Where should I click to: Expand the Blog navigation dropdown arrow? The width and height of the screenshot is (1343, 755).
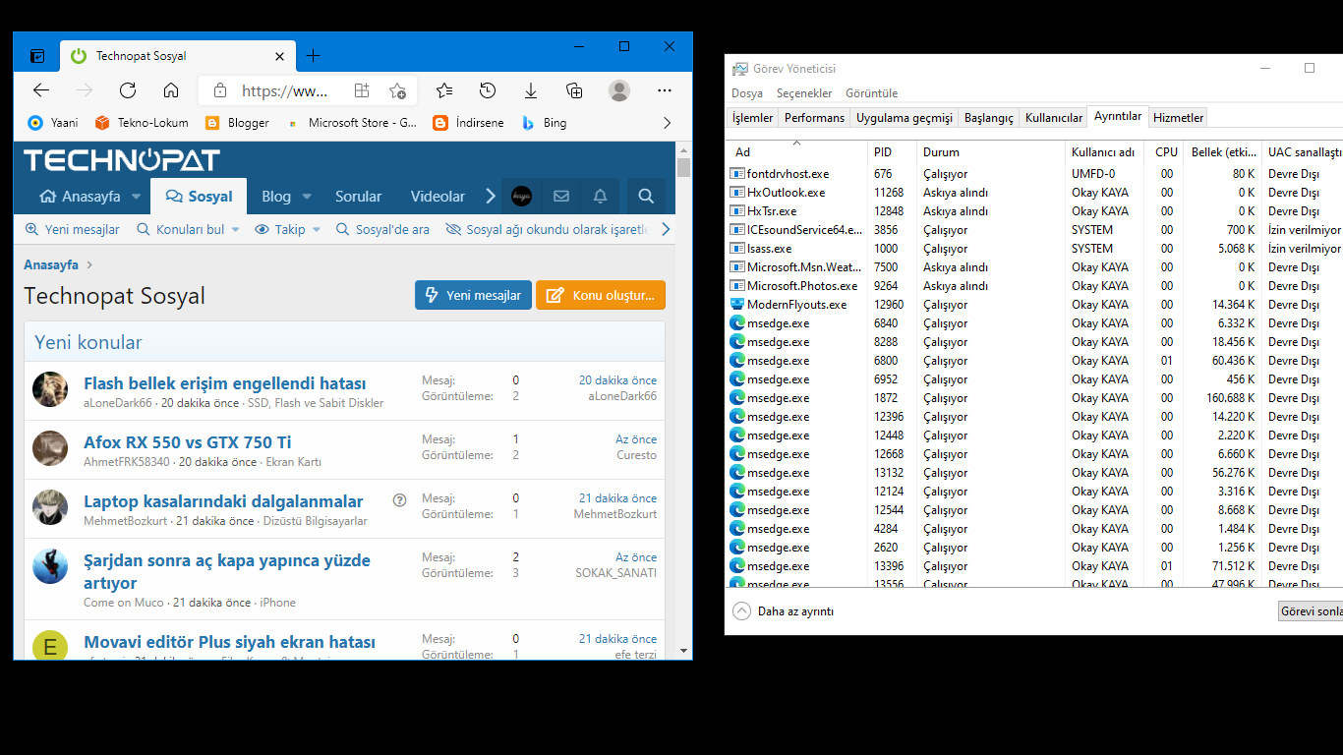pyautogui.click(x=307, y=197)
